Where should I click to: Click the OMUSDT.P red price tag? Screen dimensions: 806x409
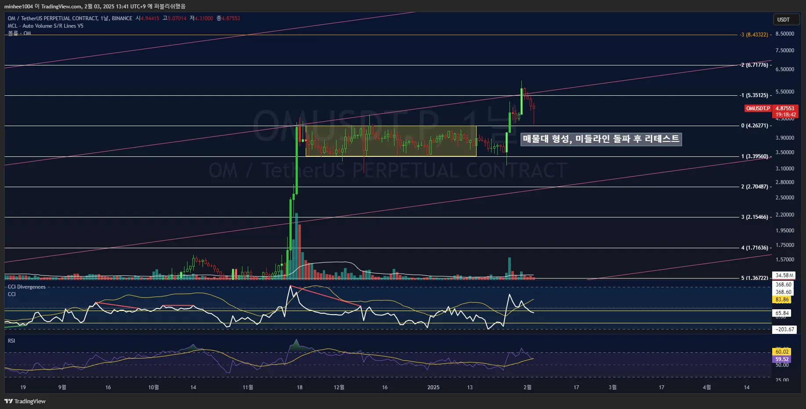tap(758, 109)
